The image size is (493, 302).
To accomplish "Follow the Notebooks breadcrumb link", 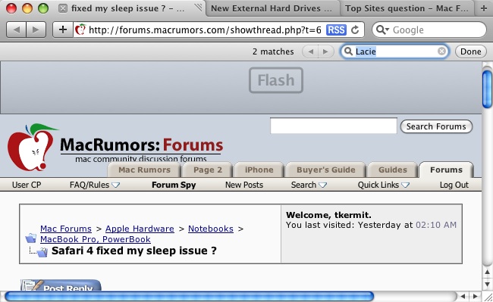I will (211, 229).
